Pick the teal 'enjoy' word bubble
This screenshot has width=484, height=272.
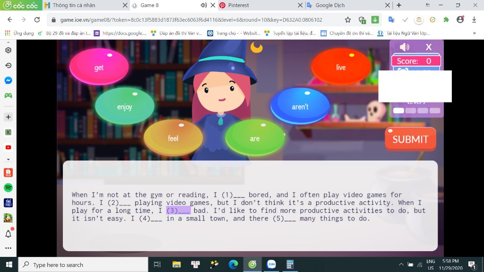124,106
